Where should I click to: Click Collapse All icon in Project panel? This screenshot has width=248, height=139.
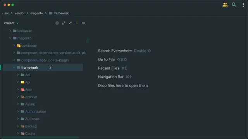click(x=70, y=23)
